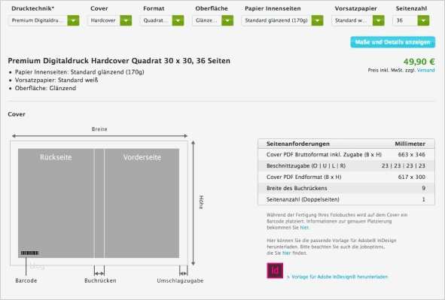The image size is (445, 300).
Task: Click the Seitenanforderungen table header
Action: tap(298, 144)
